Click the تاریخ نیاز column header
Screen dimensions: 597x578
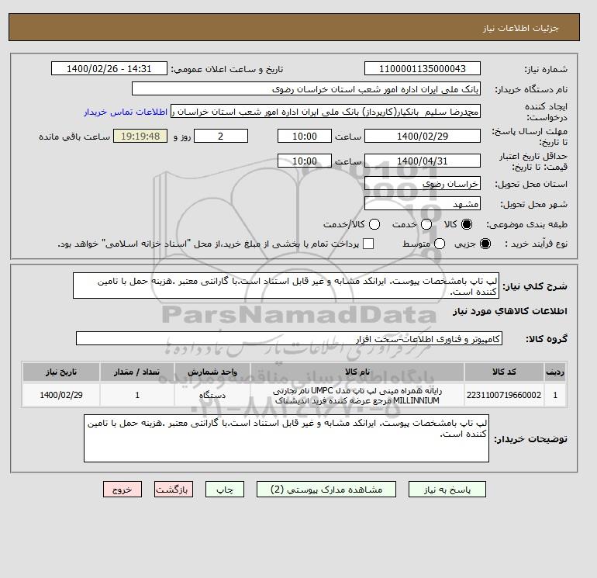pos(61,372)
